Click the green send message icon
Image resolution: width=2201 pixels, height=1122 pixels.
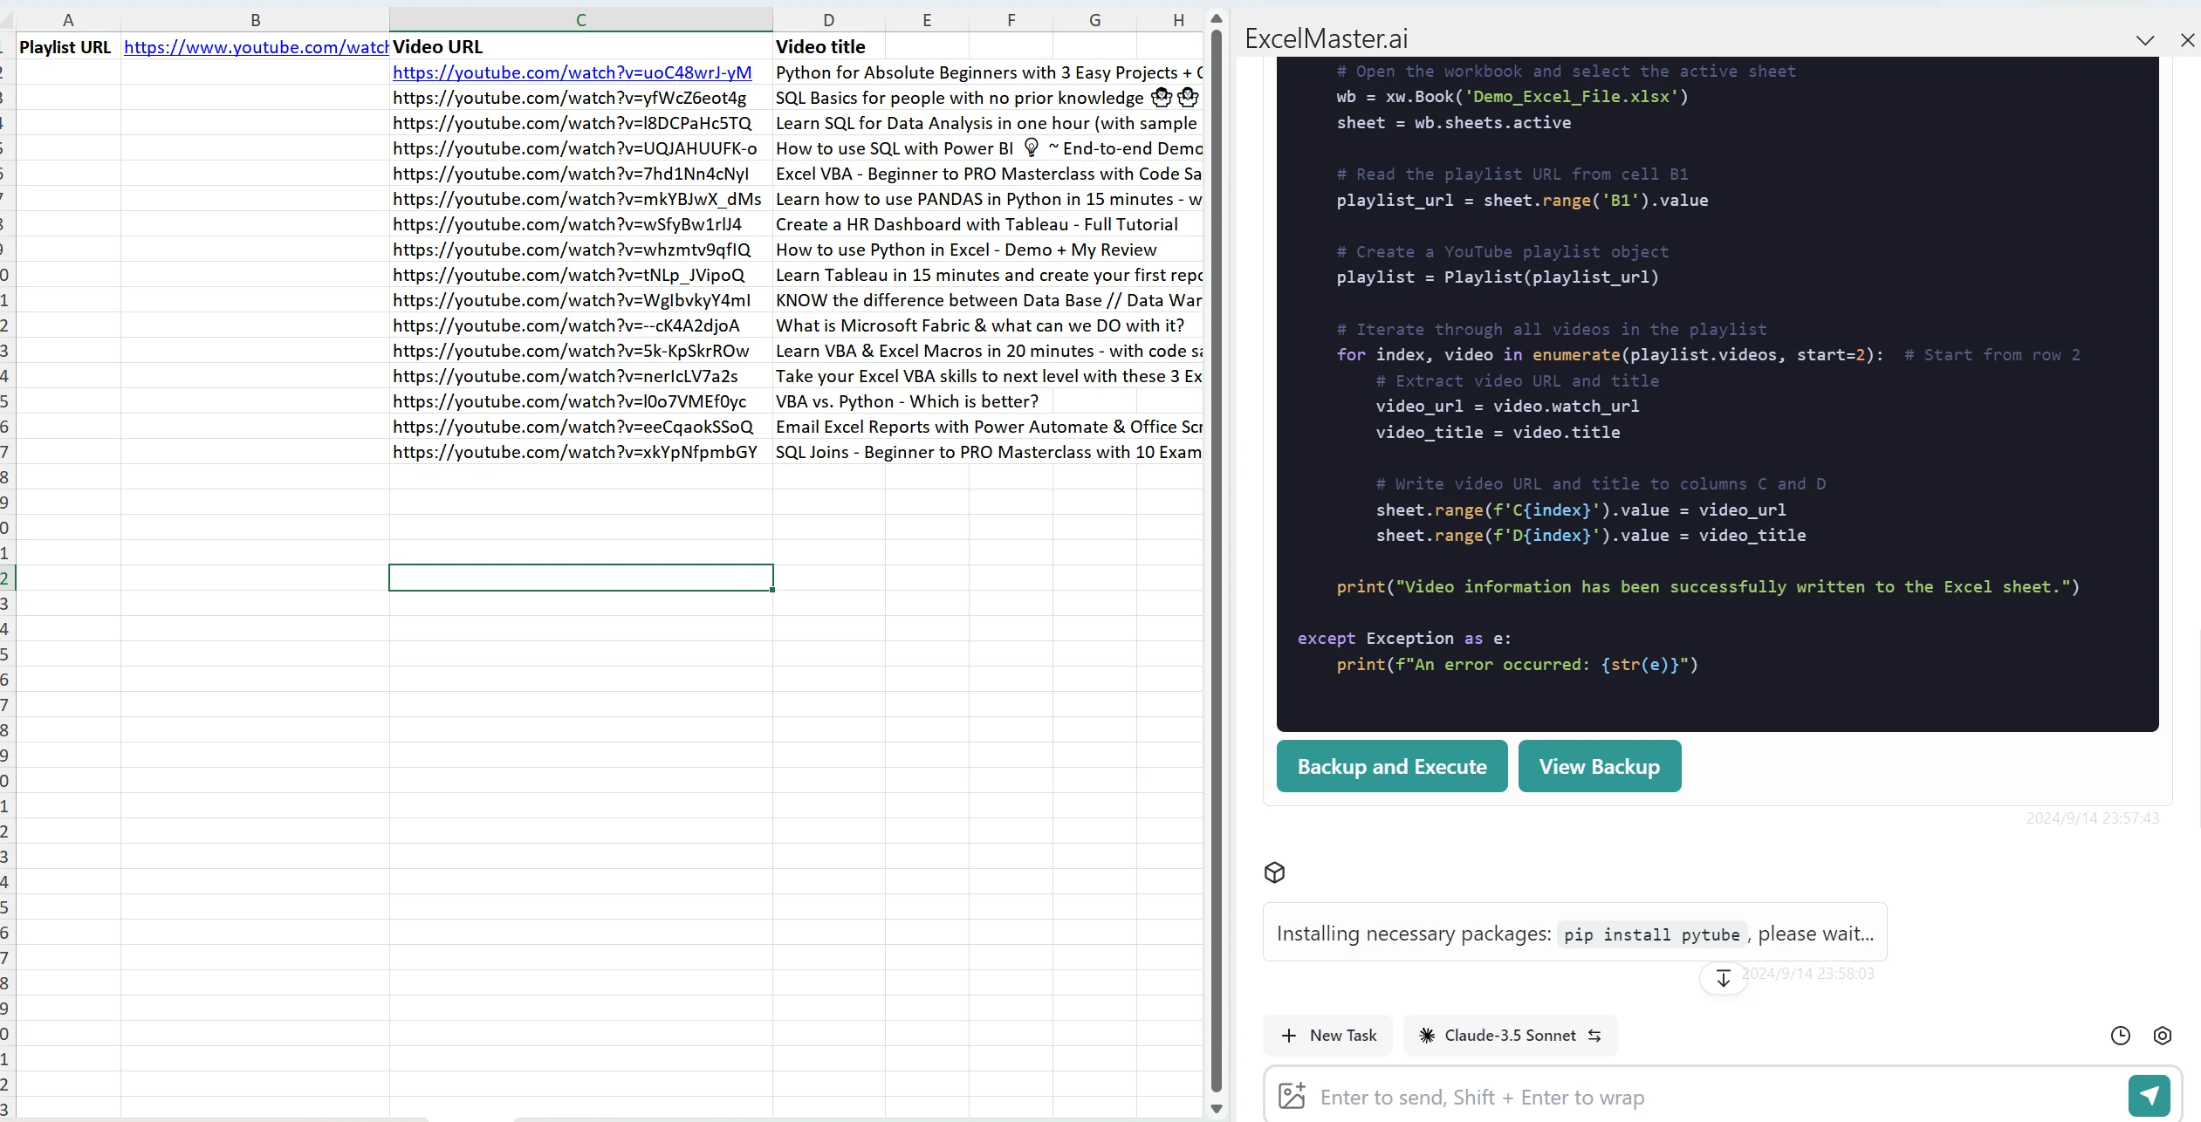click(2149, 1096)
